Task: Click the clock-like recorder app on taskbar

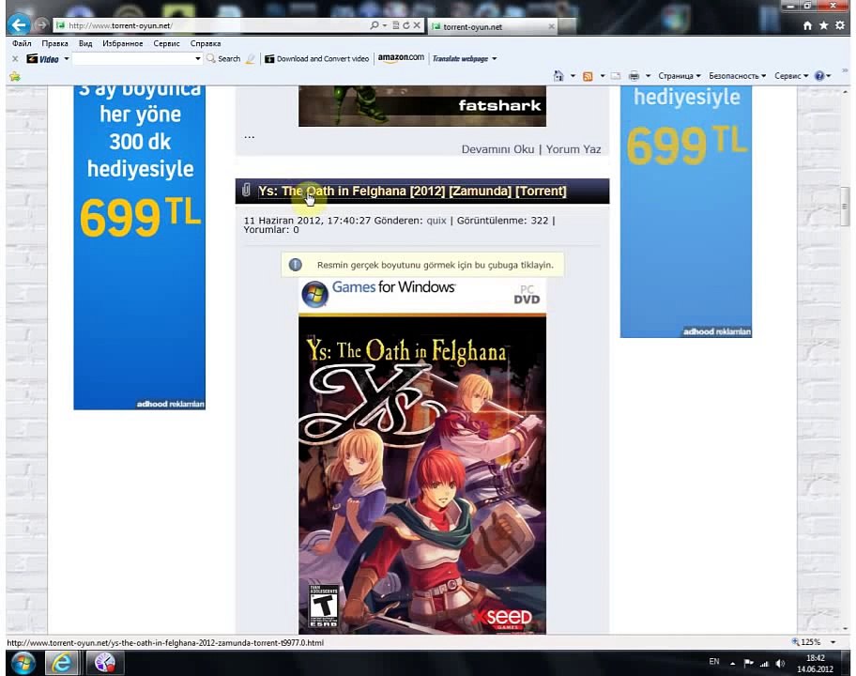Action: 105,663
